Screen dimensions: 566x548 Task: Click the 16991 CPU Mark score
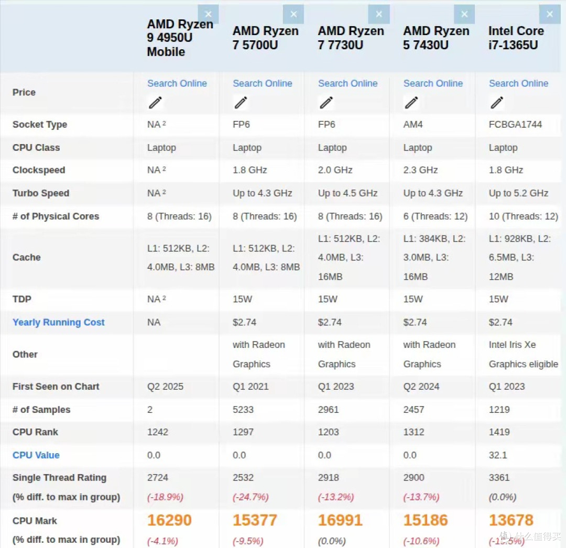pos(340,520)
